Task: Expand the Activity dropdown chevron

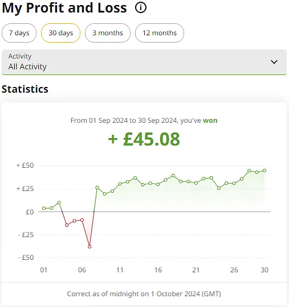Action: (x=274, y=62)
